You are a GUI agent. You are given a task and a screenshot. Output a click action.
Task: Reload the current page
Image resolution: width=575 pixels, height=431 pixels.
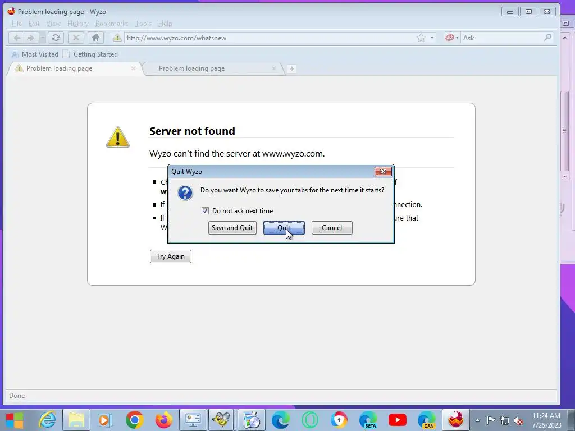[x=56, y=38]
